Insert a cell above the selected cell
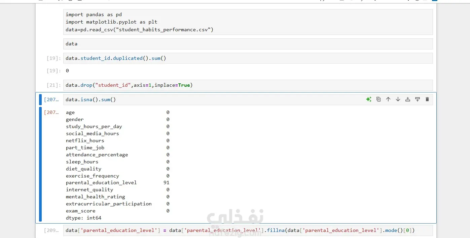Viewport: 470px width, 238px height. pyautogui.click(x=408, y=99)
